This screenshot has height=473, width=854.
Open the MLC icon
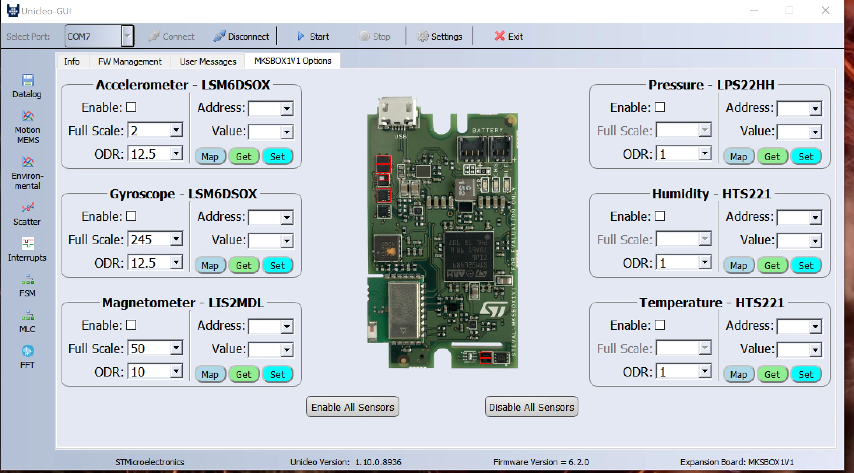(28, 315)
